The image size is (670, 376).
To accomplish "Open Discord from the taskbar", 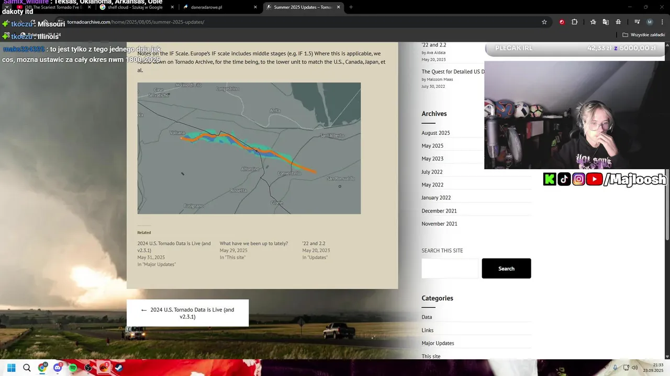I will coord(58,368).
